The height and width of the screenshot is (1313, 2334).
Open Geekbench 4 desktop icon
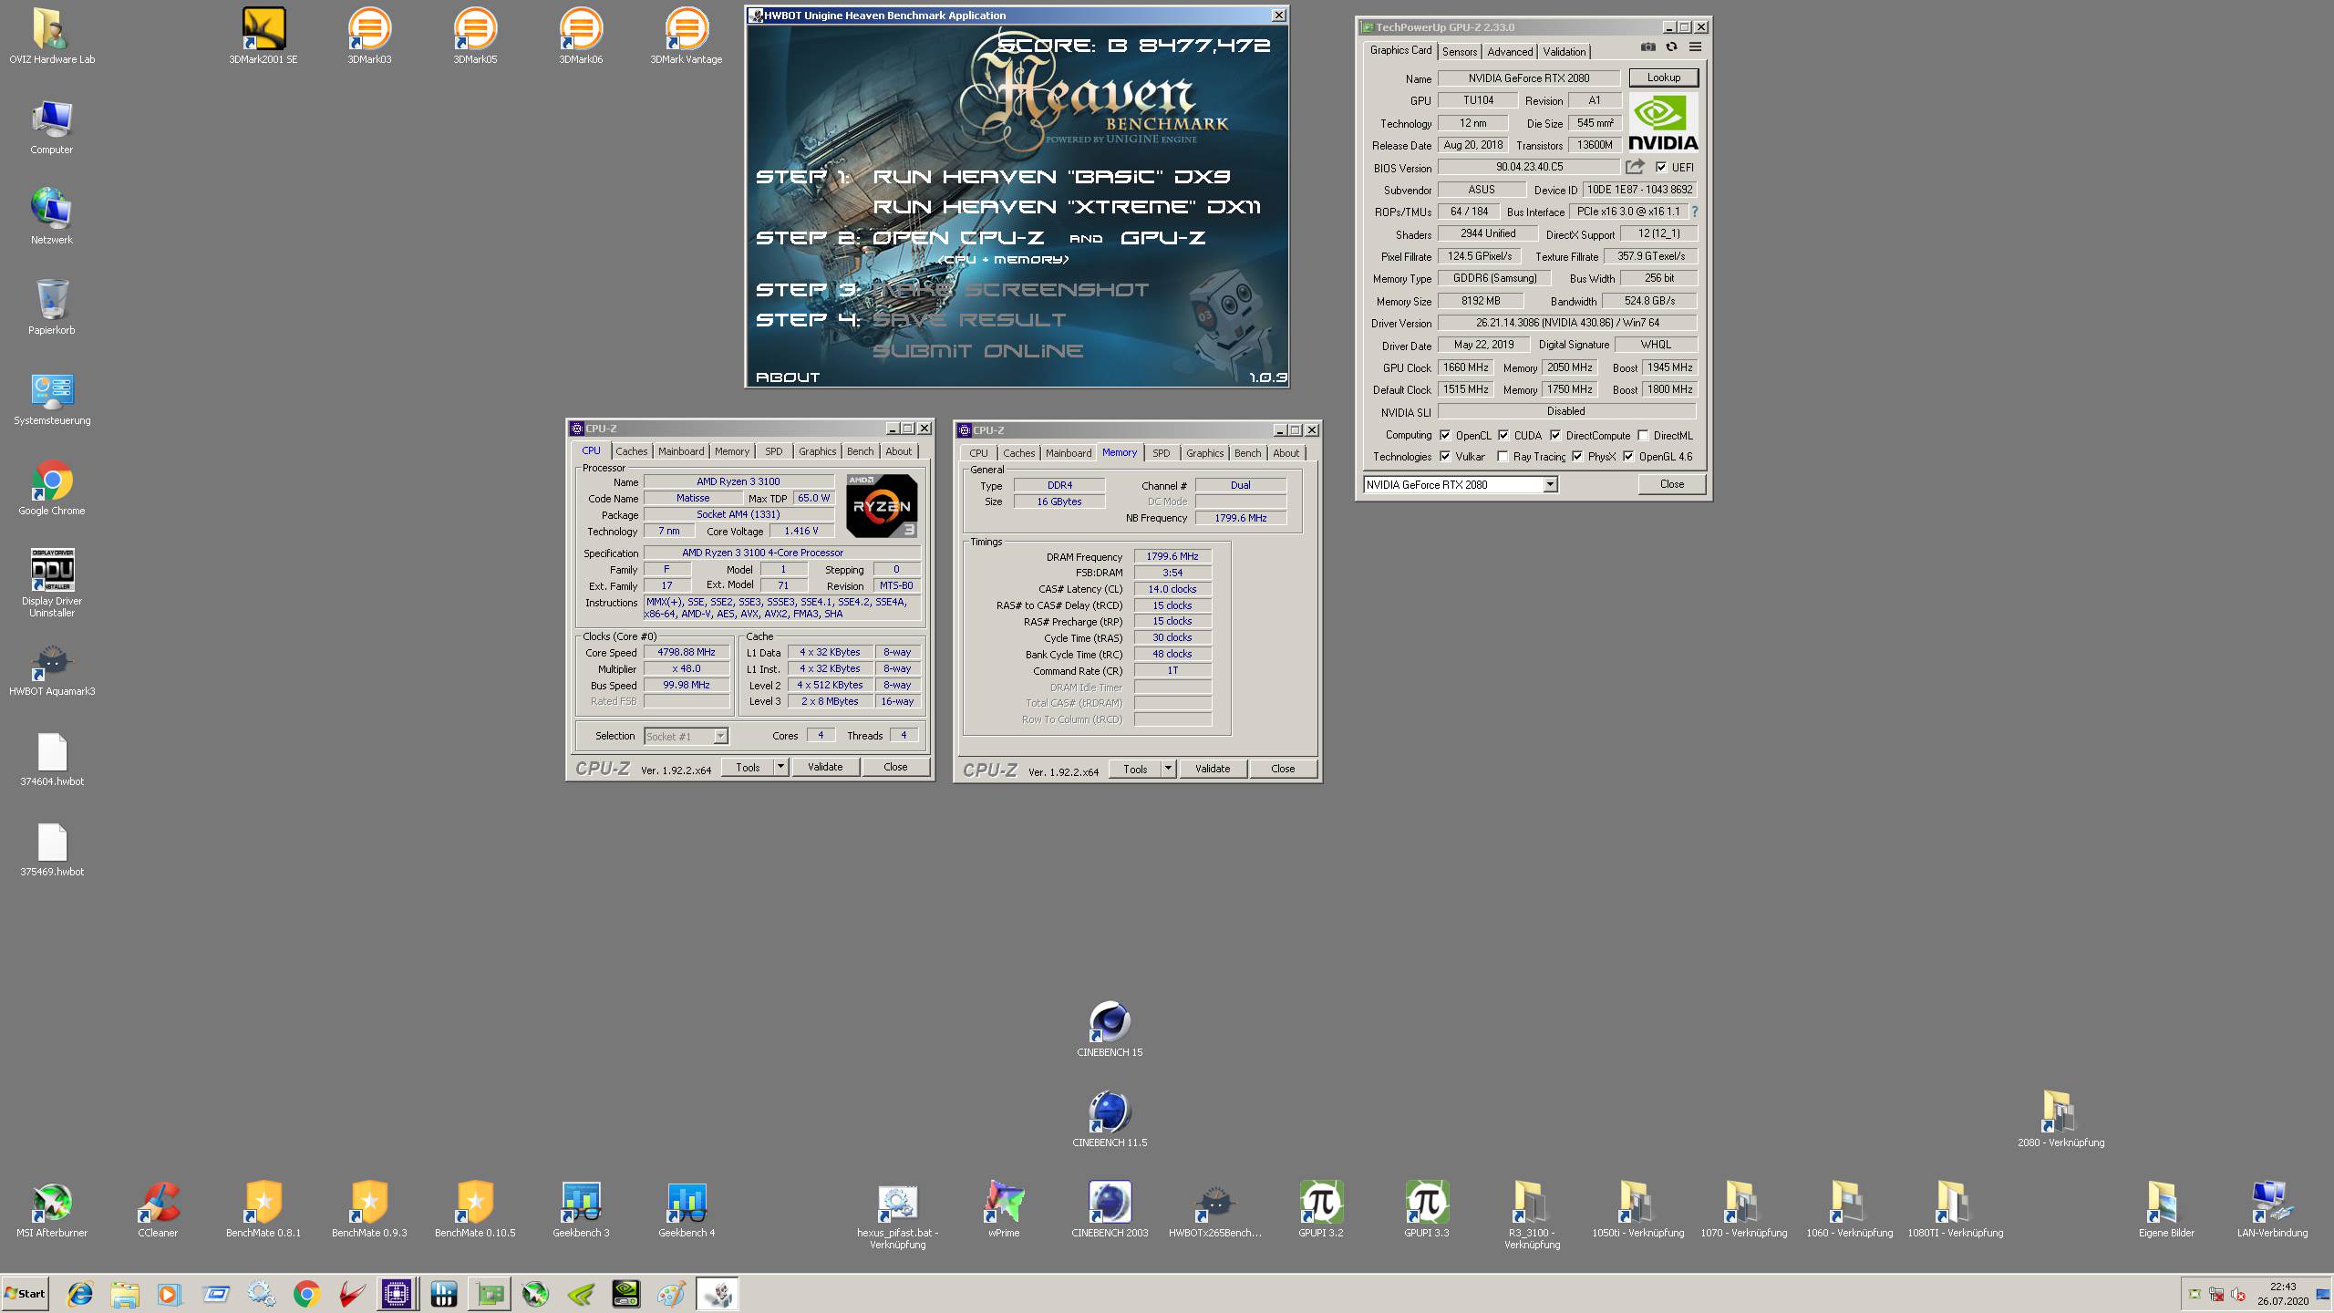687,1209
